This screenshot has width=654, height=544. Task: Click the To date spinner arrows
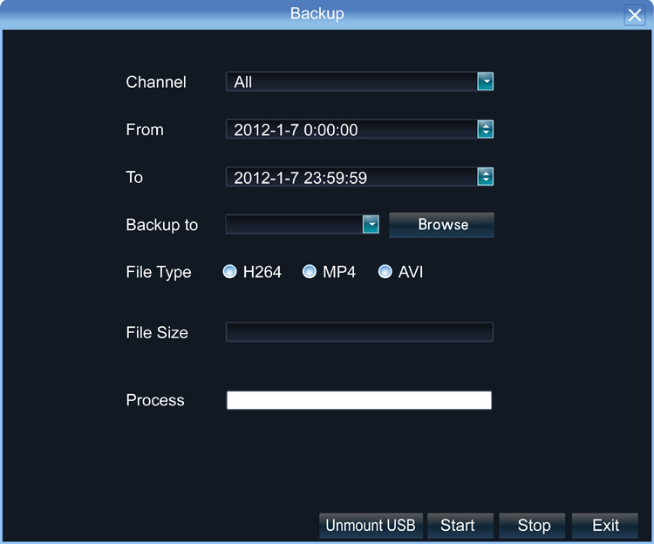pos(485,177)
